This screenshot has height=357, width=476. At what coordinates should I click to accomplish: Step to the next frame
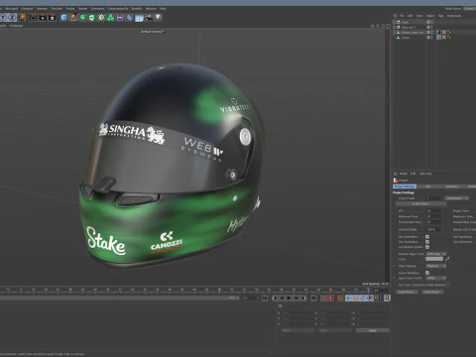coord(297,298)
